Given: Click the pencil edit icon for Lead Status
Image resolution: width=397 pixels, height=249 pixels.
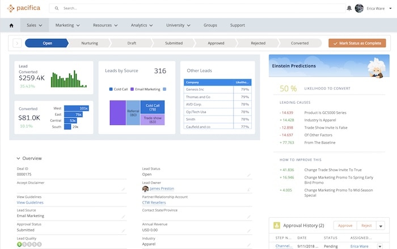Looking at the screenshot, I should [248, 175].
